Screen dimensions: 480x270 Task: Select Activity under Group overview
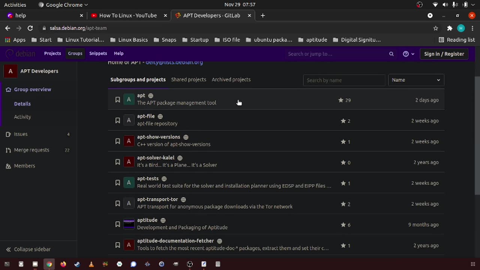click(22, 117)
